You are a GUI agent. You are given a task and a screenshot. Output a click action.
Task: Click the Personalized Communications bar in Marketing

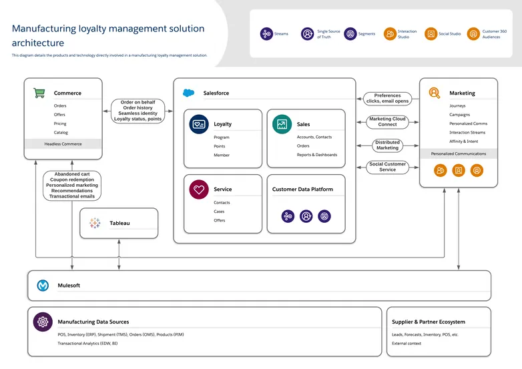(x=459, y=153)
